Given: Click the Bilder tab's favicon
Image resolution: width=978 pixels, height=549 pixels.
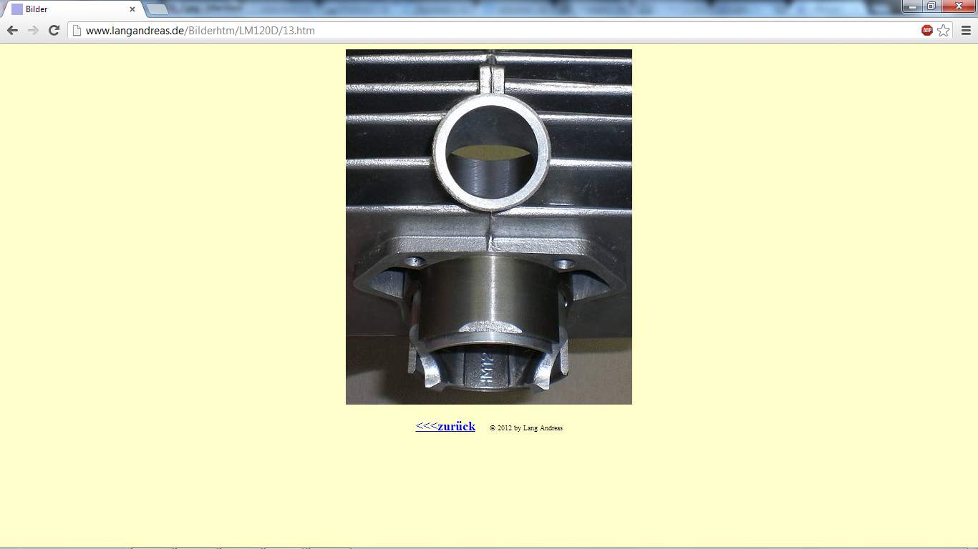Looking at the screenshot, I should [17, 9].
